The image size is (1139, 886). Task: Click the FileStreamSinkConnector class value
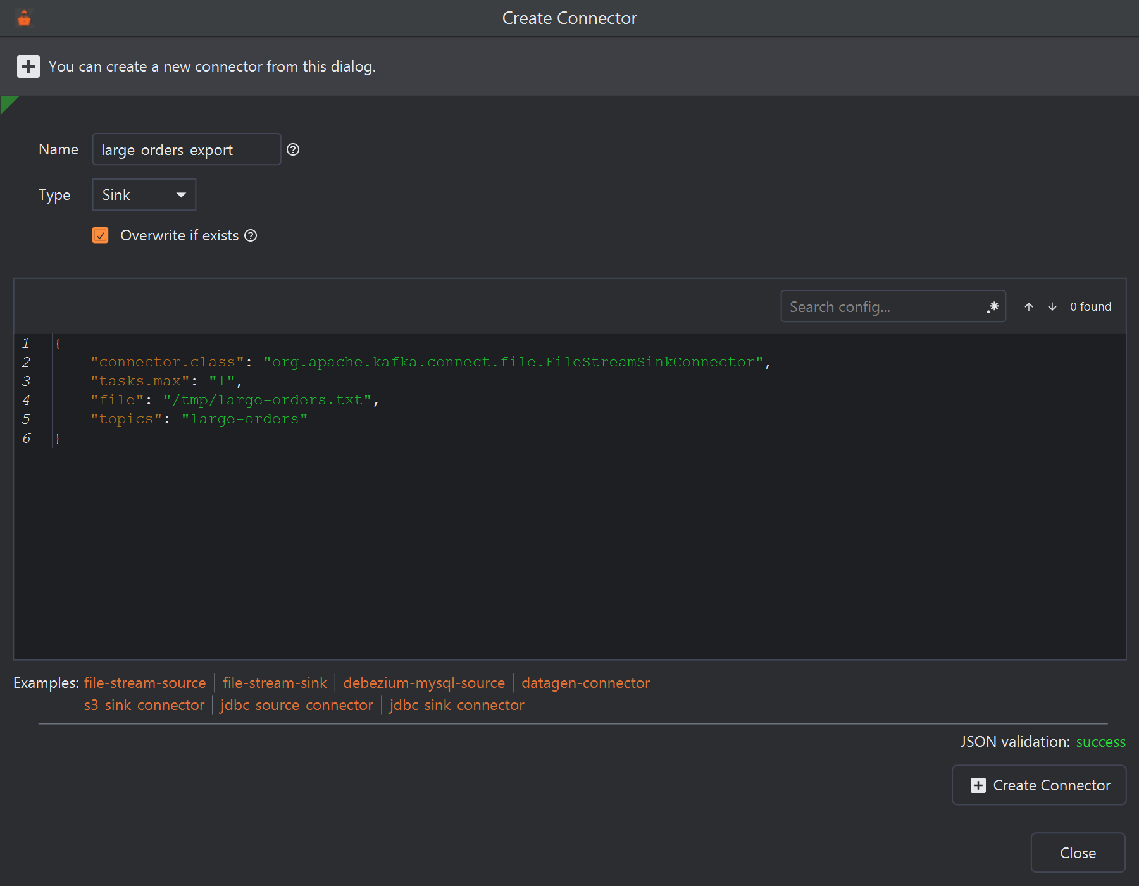point(514,362)
